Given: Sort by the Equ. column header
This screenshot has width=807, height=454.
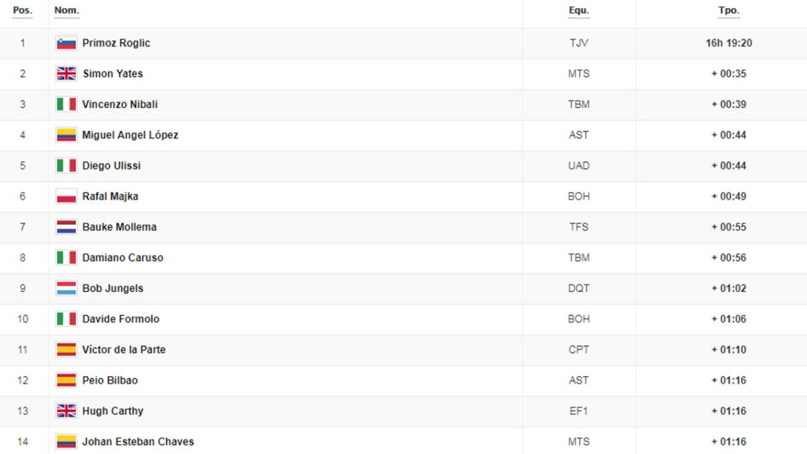Looking at the screenshot, I should 578,11.
